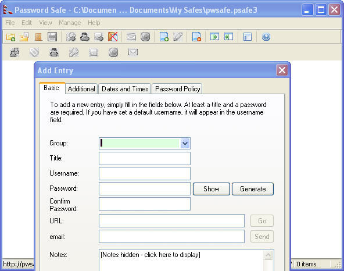This screenshot has width=344, height=271.
Task: Open the Manage menu
Action: coord(70,23)
